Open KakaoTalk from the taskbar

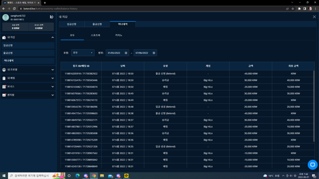pos(126,176)
